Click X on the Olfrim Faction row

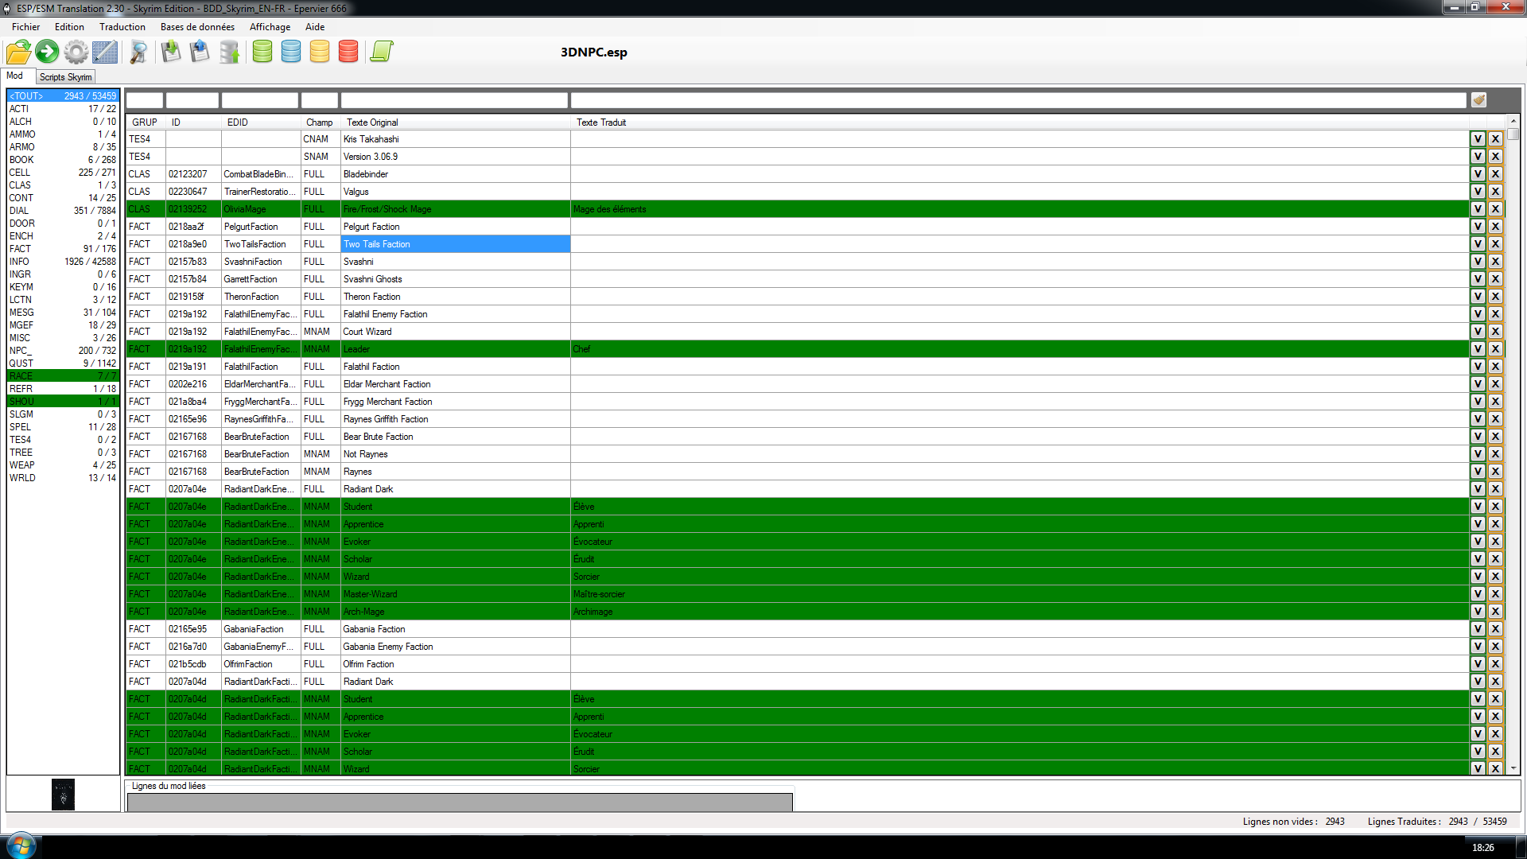1495,664
